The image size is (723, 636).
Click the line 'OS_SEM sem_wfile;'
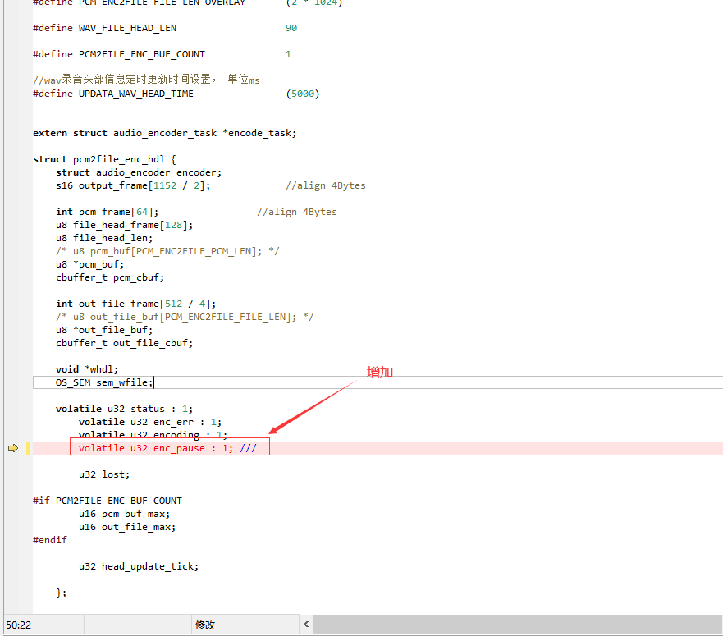point(104,382)
